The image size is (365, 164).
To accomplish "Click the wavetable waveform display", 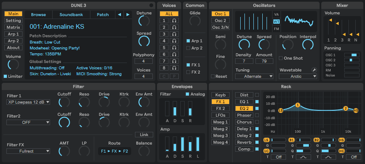I will pos(299,21).
